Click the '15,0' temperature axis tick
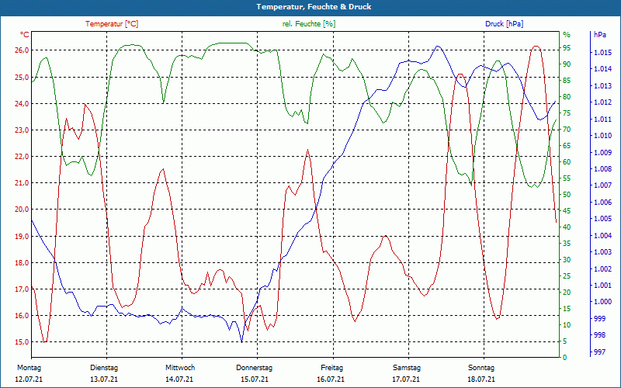This screenshot has height=388, width=621. [22, 342]
